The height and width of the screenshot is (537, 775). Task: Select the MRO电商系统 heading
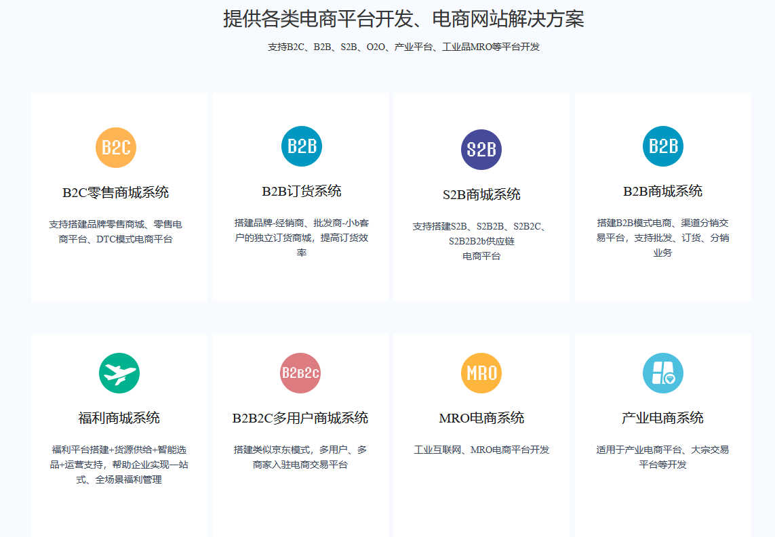click(x=481, y=418)
